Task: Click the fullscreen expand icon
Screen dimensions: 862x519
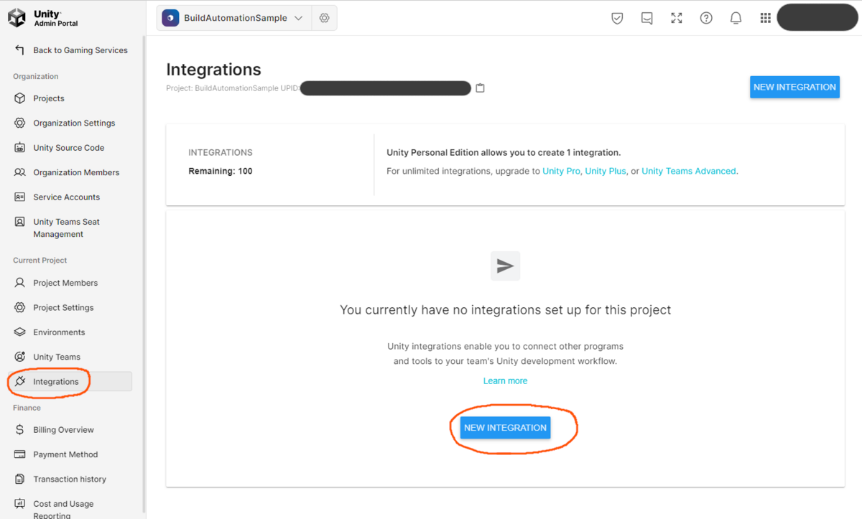Action: tap(676, 17)
